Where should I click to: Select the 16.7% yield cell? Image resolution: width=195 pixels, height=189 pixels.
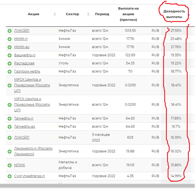(x=176, y=127)
